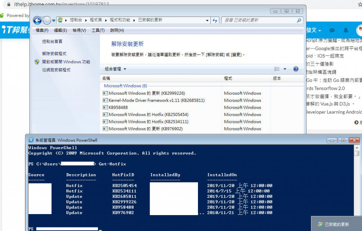The width and height of the screenshot is (362, 231).
Task: Open view options dropdown arrow
Action: coord(285,69)
